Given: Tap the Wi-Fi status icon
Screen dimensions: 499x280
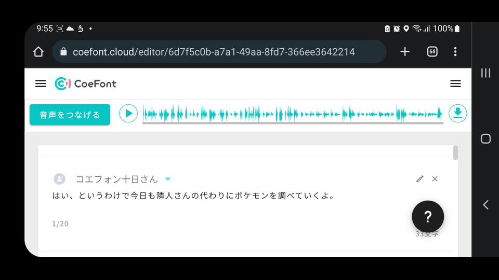Looking at the screenshot, I should click(x=416, y=29).
